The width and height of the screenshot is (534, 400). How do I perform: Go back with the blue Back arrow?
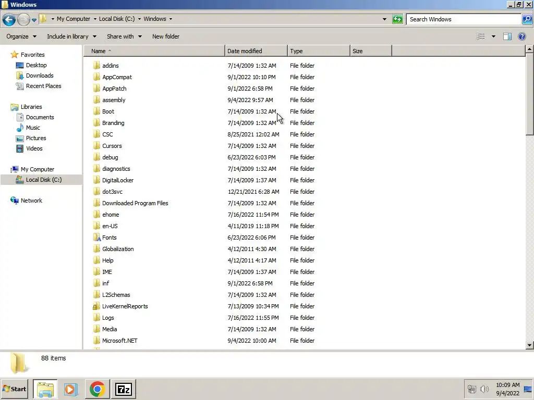9,20
